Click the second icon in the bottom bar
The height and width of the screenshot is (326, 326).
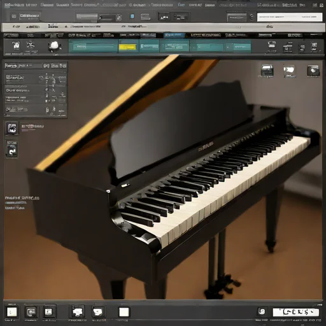tap(31, 312)
